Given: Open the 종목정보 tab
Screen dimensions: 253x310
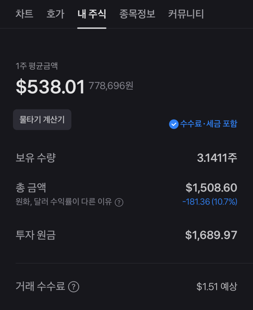Looking at the screenshot, I should tap(137, 14).
